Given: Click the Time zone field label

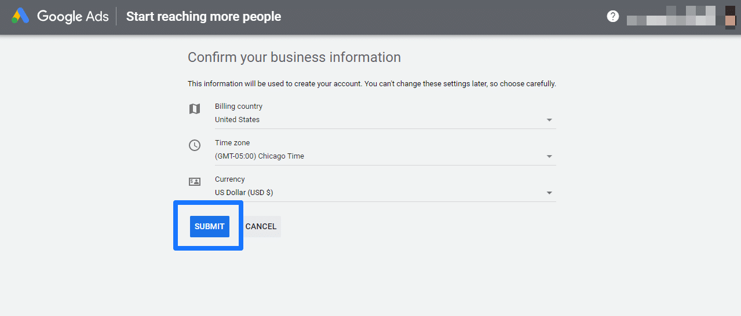Looking at the screenshot, I should [x=232, y=143].
